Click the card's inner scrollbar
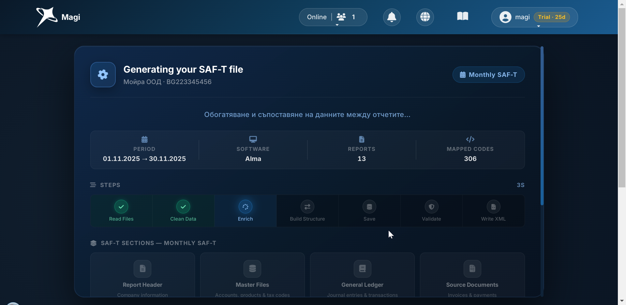 [542, 126]
